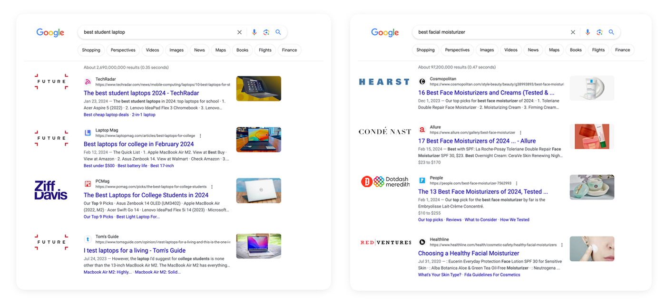666x304 pixels.
Task: Follow 'Best 17-inch' sitelink
Action: (x=162, y=166)
